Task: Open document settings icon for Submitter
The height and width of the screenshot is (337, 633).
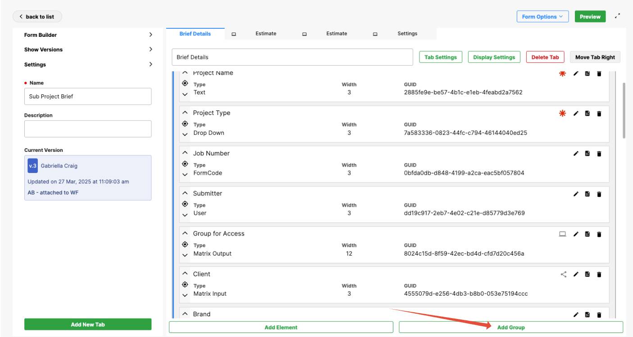Action: [x=587, y=194]
